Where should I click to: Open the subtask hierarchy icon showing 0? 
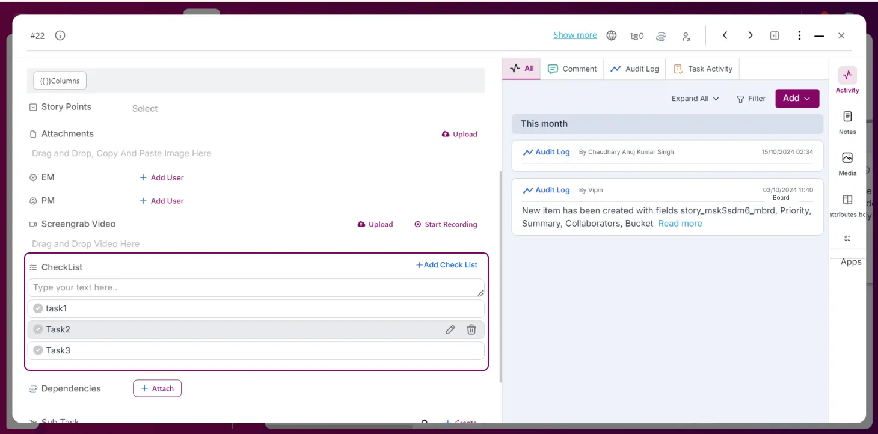(x=637, y=36)
